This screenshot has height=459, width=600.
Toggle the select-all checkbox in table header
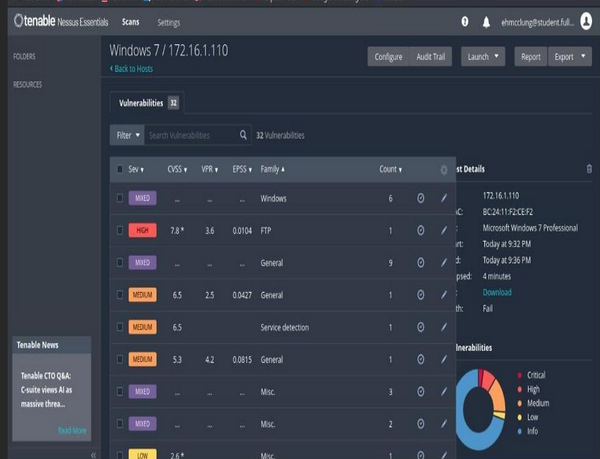pyautogui.click(x=120, y=169)
